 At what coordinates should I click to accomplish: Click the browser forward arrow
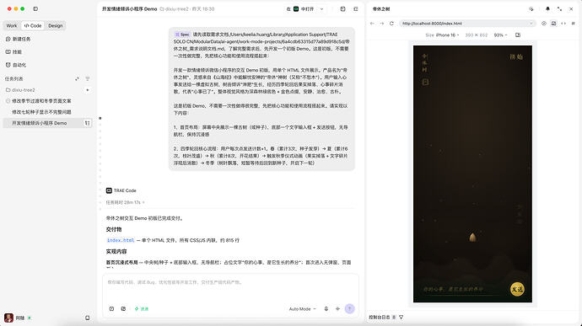pos(381,24)
